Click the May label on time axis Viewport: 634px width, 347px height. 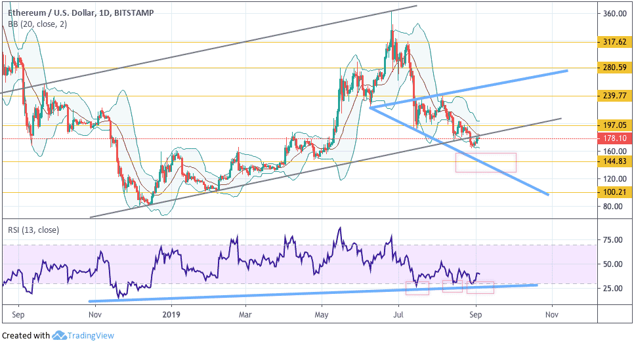[x=322, y=315]
